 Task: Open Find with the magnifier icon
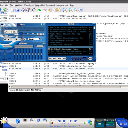point(65,10)
